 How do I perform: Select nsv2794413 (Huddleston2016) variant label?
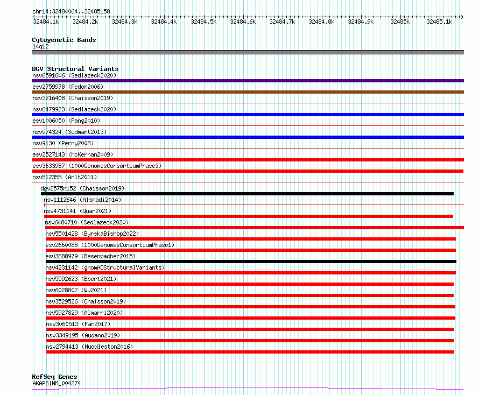tap(89, 347)
